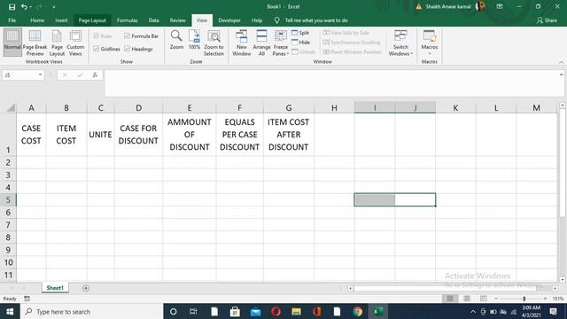Collapse the ribbon
Viewport: 567px width, 319px height.
[x=561, y=62]
